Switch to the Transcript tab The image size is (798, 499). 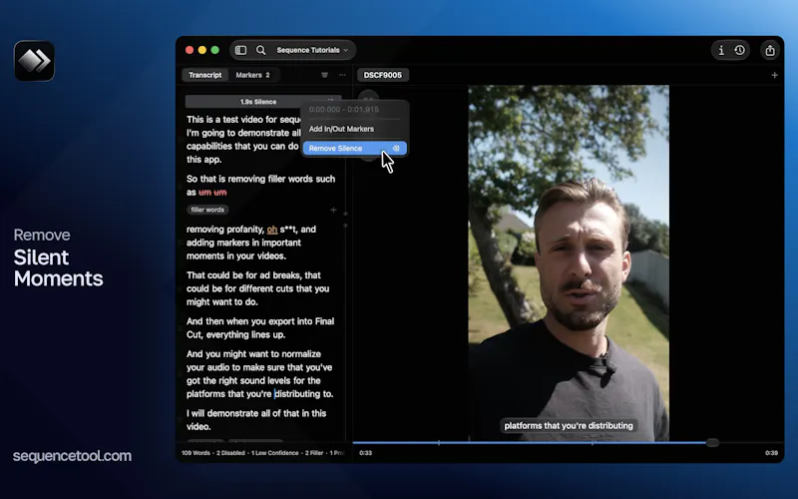pyautogui.click(x=205, y=75)
